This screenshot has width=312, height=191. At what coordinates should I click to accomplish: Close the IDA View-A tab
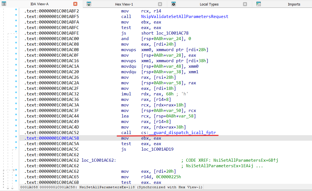pyautogui.click(x=75, y=4)
